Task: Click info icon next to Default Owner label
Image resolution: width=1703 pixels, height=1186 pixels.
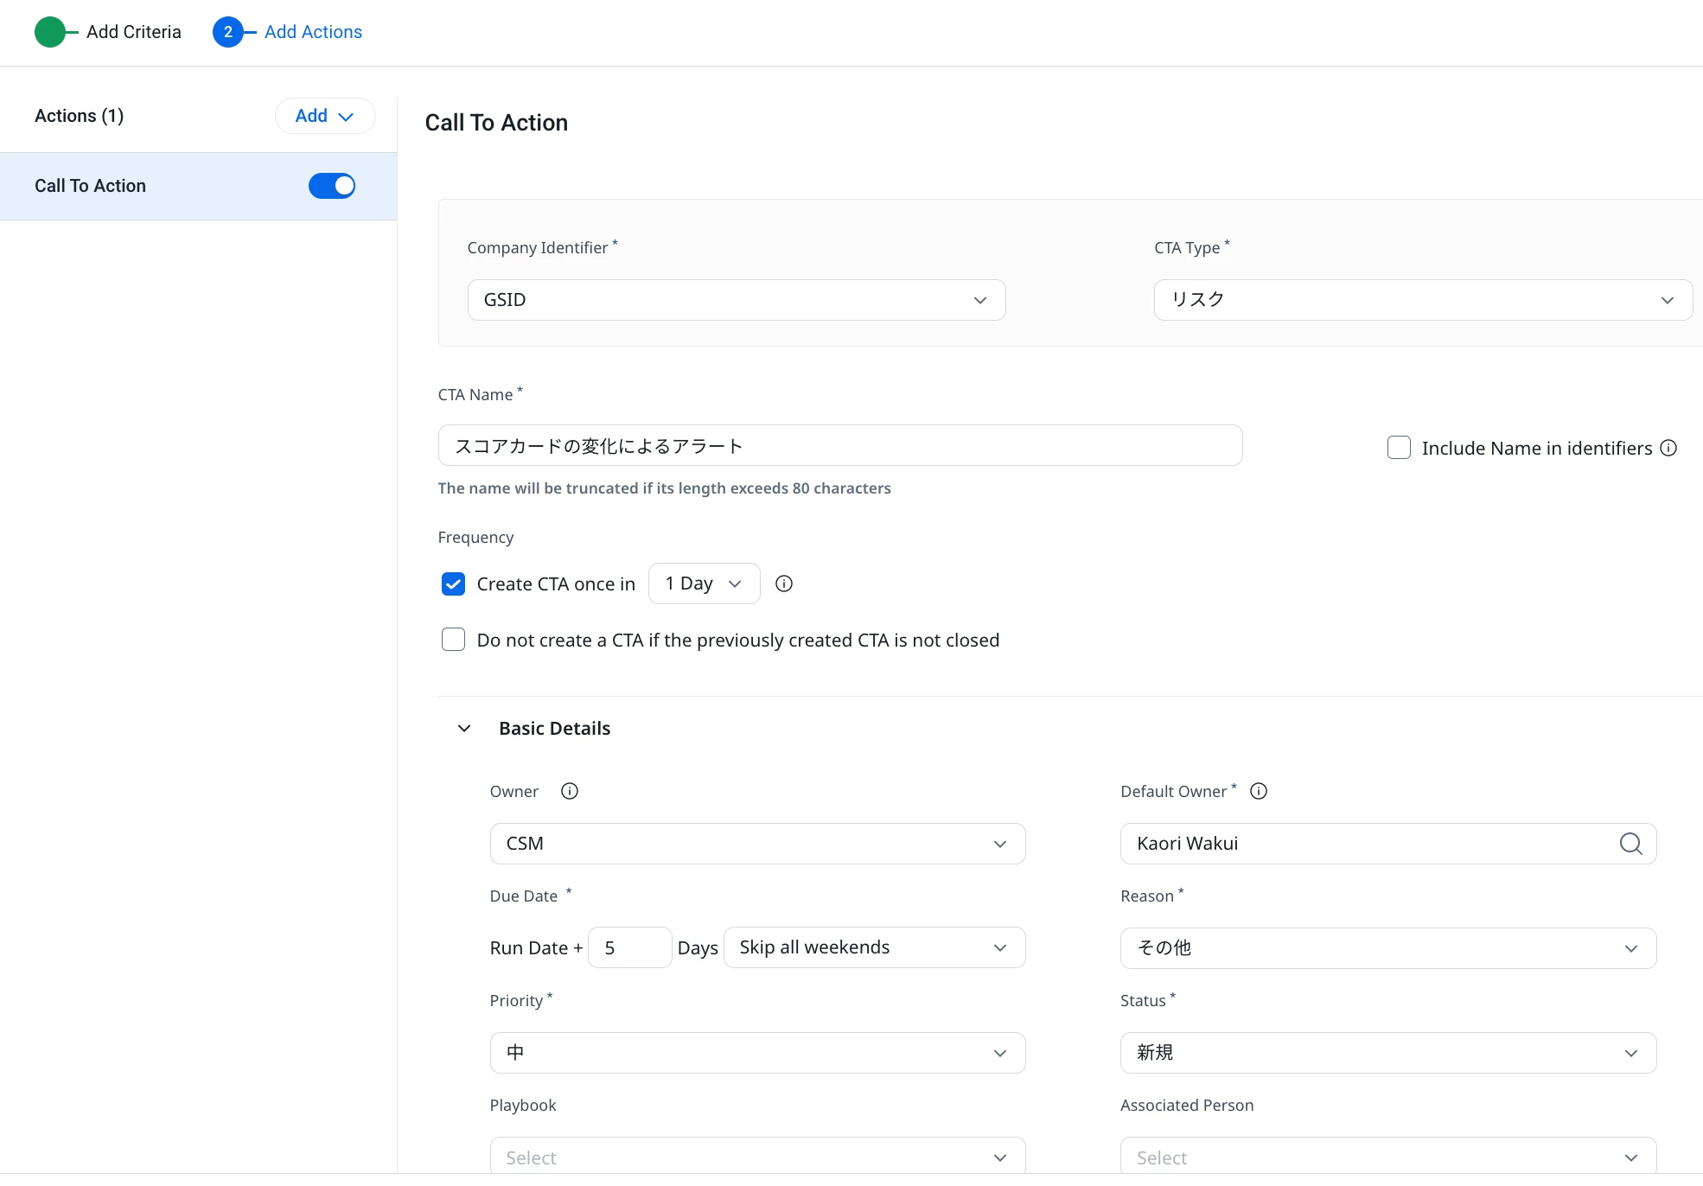Action: coord(1259,791)
